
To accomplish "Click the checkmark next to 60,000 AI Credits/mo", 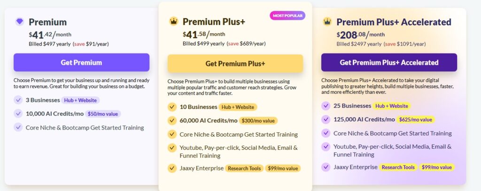I will click(172, 121).
